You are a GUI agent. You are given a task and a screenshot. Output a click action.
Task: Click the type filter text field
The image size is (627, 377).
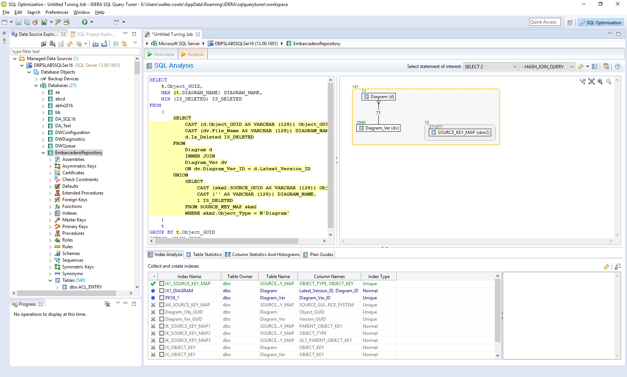pos(75,52)
